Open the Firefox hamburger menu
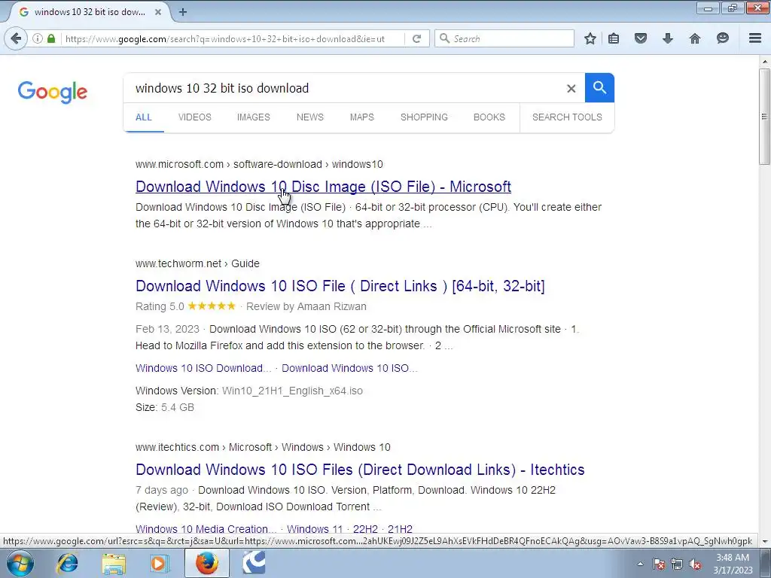The height and width of the screenshot is (578, 771). (x=755, y=38)
